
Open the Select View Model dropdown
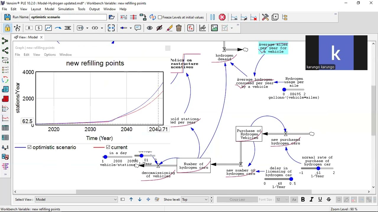pyautogui.click(x=76, y=200)
